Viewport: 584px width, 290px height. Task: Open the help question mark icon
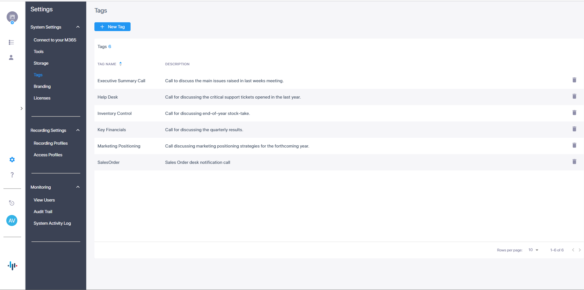click(12, 175)
